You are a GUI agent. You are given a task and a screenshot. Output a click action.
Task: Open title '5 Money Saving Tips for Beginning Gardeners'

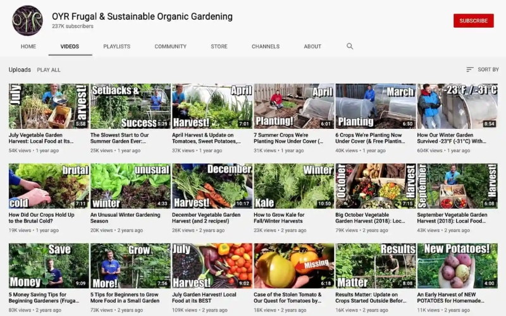(x=44, y=297)
